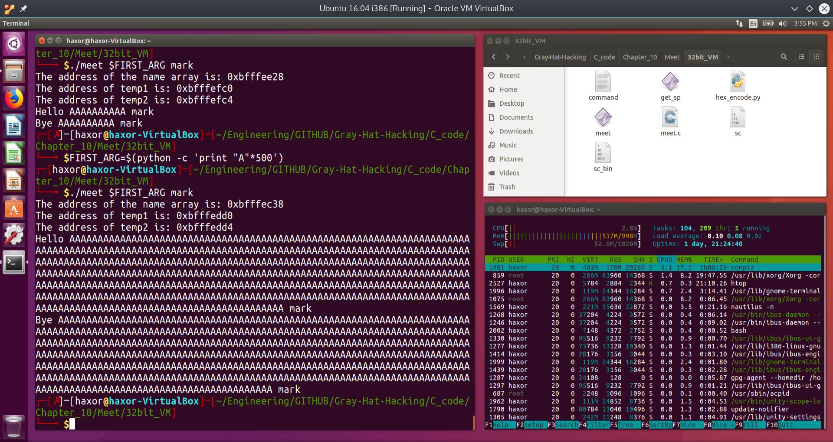Launch System Settings from the dock

click(14, 235)
